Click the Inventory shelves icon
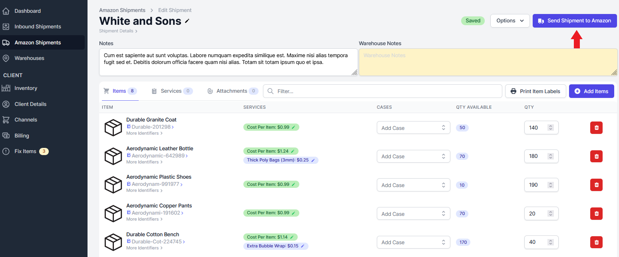The height and width of the screenshot is (257, 619). (x=6, y=88)
